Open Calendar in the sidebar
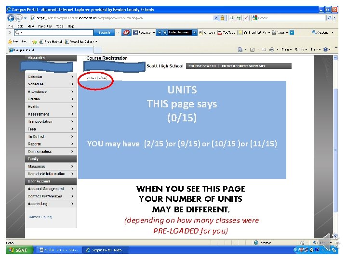347x260 pixels. click(51, 77)
